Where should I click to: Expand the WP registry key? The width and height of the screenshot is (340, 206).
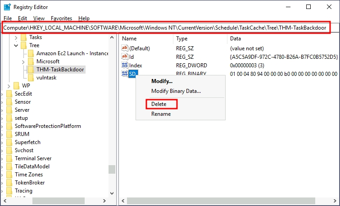click(x=9, y=86)
